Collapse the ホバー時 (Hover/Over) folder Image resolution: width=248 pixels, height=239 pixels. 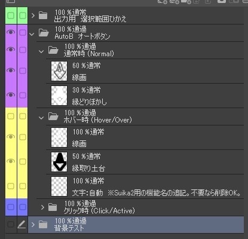pyautogui.click(x=41, y=118)
